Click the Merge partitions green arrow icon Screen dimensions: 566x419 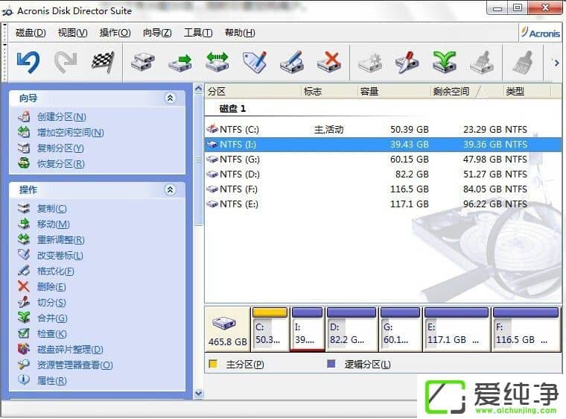(445, 62)
